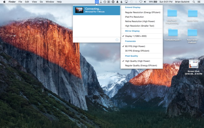
Task: Open the View menu
Action: click(x=34, y=2)
